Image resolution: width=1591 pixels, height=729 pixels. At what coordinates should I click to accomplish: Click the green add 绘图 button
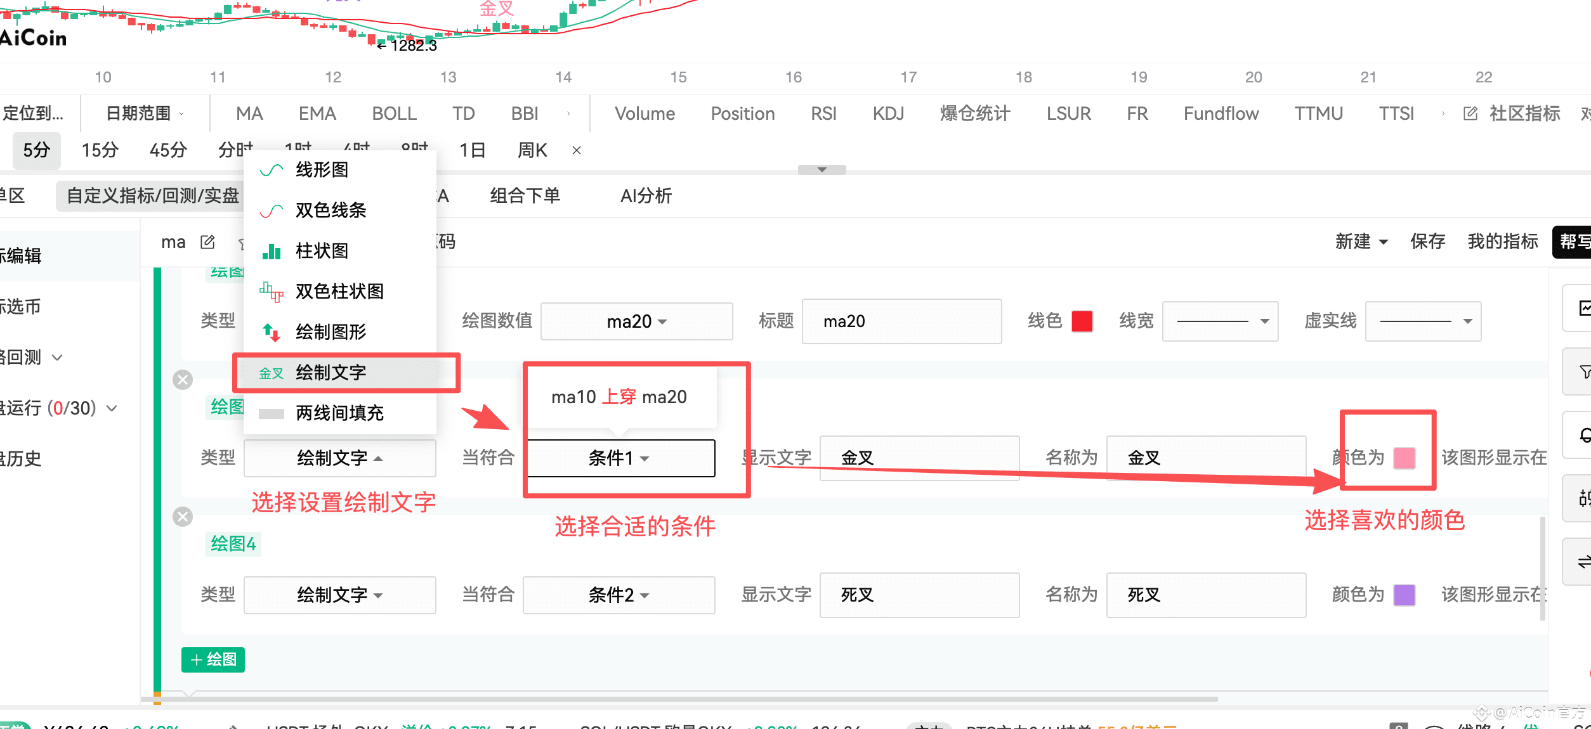(x=213, y=660)
